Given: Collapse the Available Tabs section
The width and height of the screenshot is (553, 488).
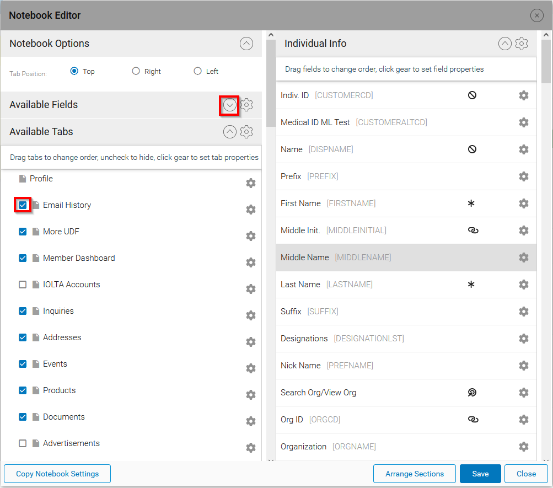Looking at the screenshot, I should [x=229, y=132].
